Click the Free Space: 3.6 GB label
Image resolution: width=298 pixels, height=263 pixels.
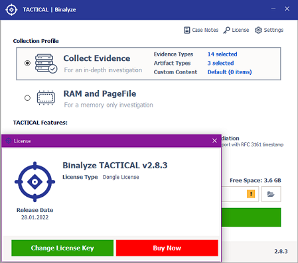(256, 180)
